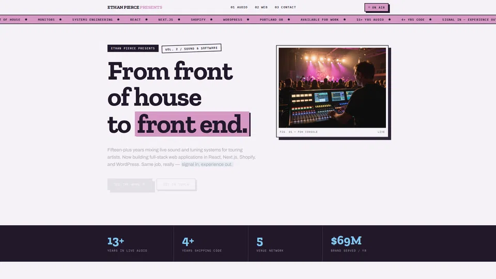Screen dimensions: 496x279
Task: Click "WordPress" in the ticker bar
Action: point(233,20)
